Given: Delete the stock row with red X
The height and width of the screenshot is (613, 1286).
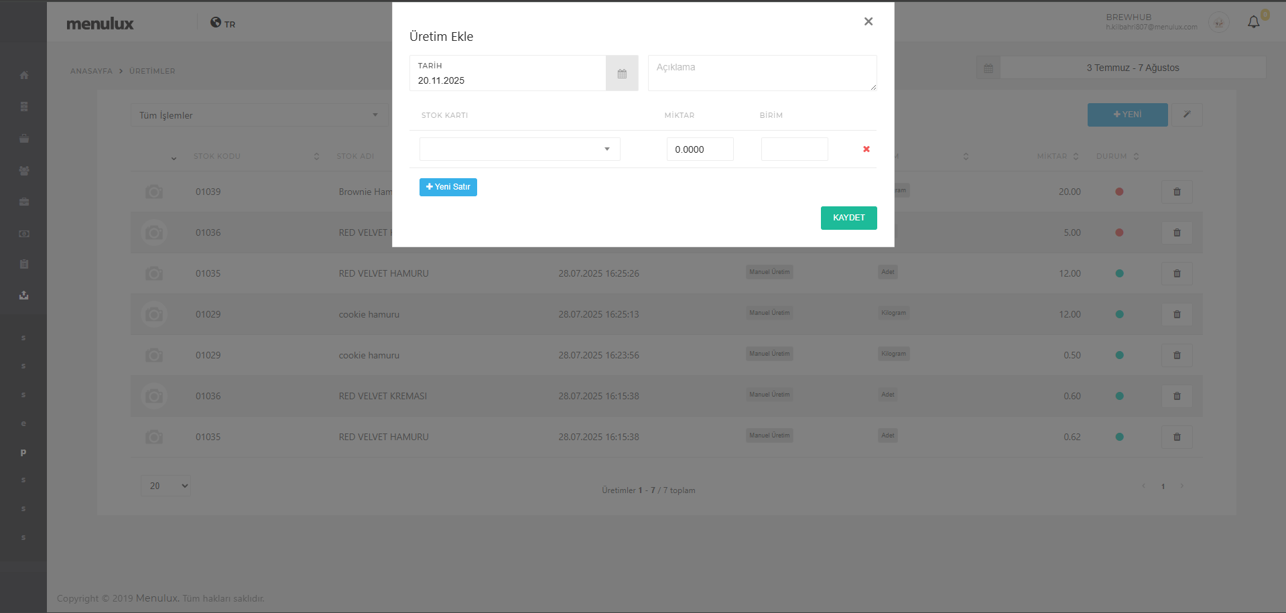Looking at the screenshot, I should click(x=866, y=149).
